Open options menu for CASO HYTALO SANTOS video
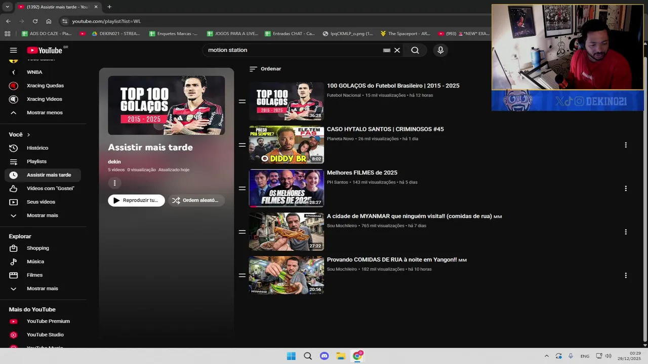This screenshot has height=364, width=648. point(626,145)
